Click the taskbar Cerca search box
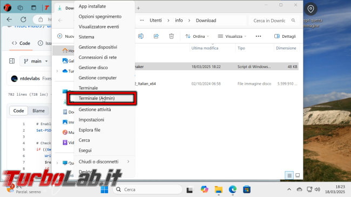 148,189
